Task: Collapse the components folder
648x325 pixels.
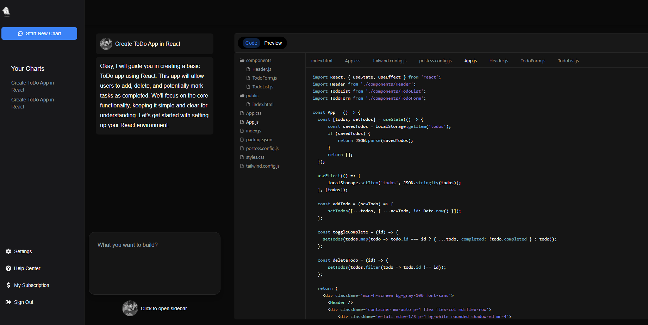Action: tap(255, 61)
